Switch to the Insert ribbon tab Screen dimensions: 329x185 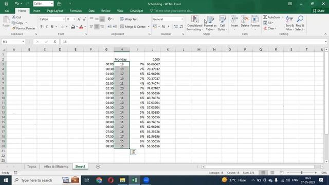(x=36, y=11)
